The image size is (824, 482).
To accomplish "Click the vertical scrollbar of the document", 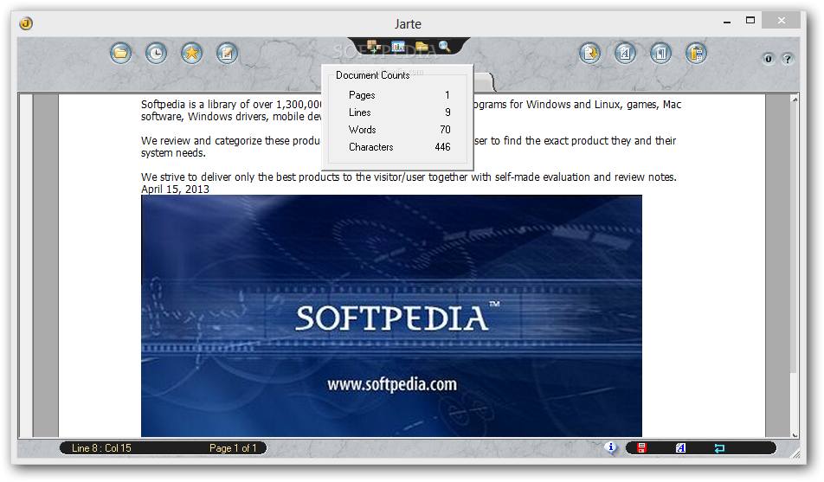I will (795, 267).
